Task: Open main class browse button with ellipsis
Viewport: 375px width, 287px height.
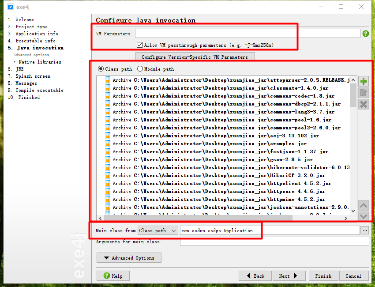Action: tap(365, 230)
